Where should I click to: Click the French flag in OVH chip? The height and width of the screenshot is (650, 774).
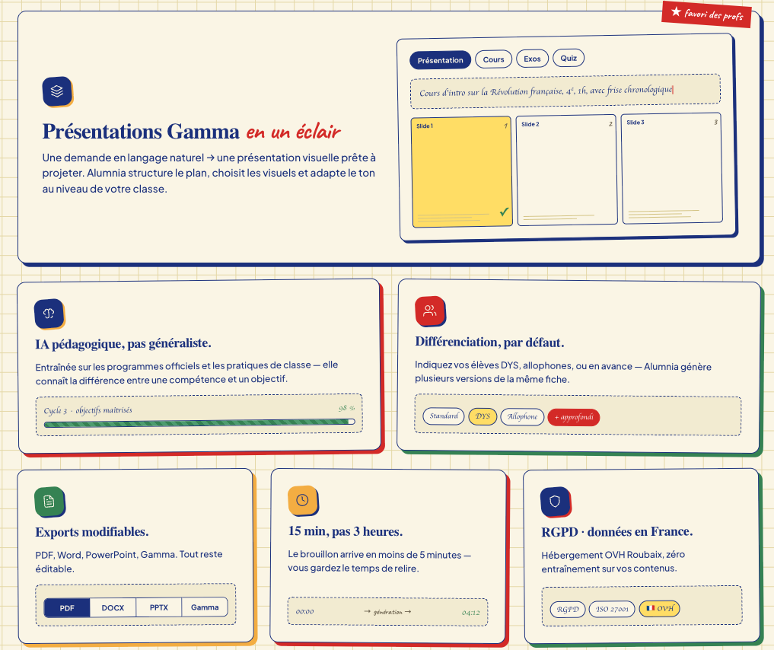tap(651, 608)
